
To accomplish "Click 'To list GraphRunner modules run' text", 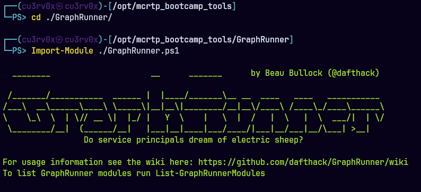I will (76, 173).
